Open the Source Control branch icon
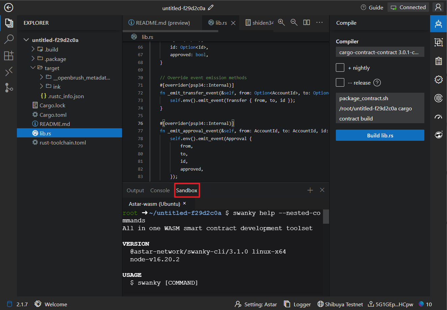447x310 pixels. [9, 88]
